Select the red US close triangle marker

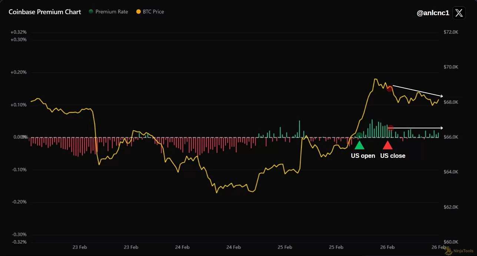[387, 145]
